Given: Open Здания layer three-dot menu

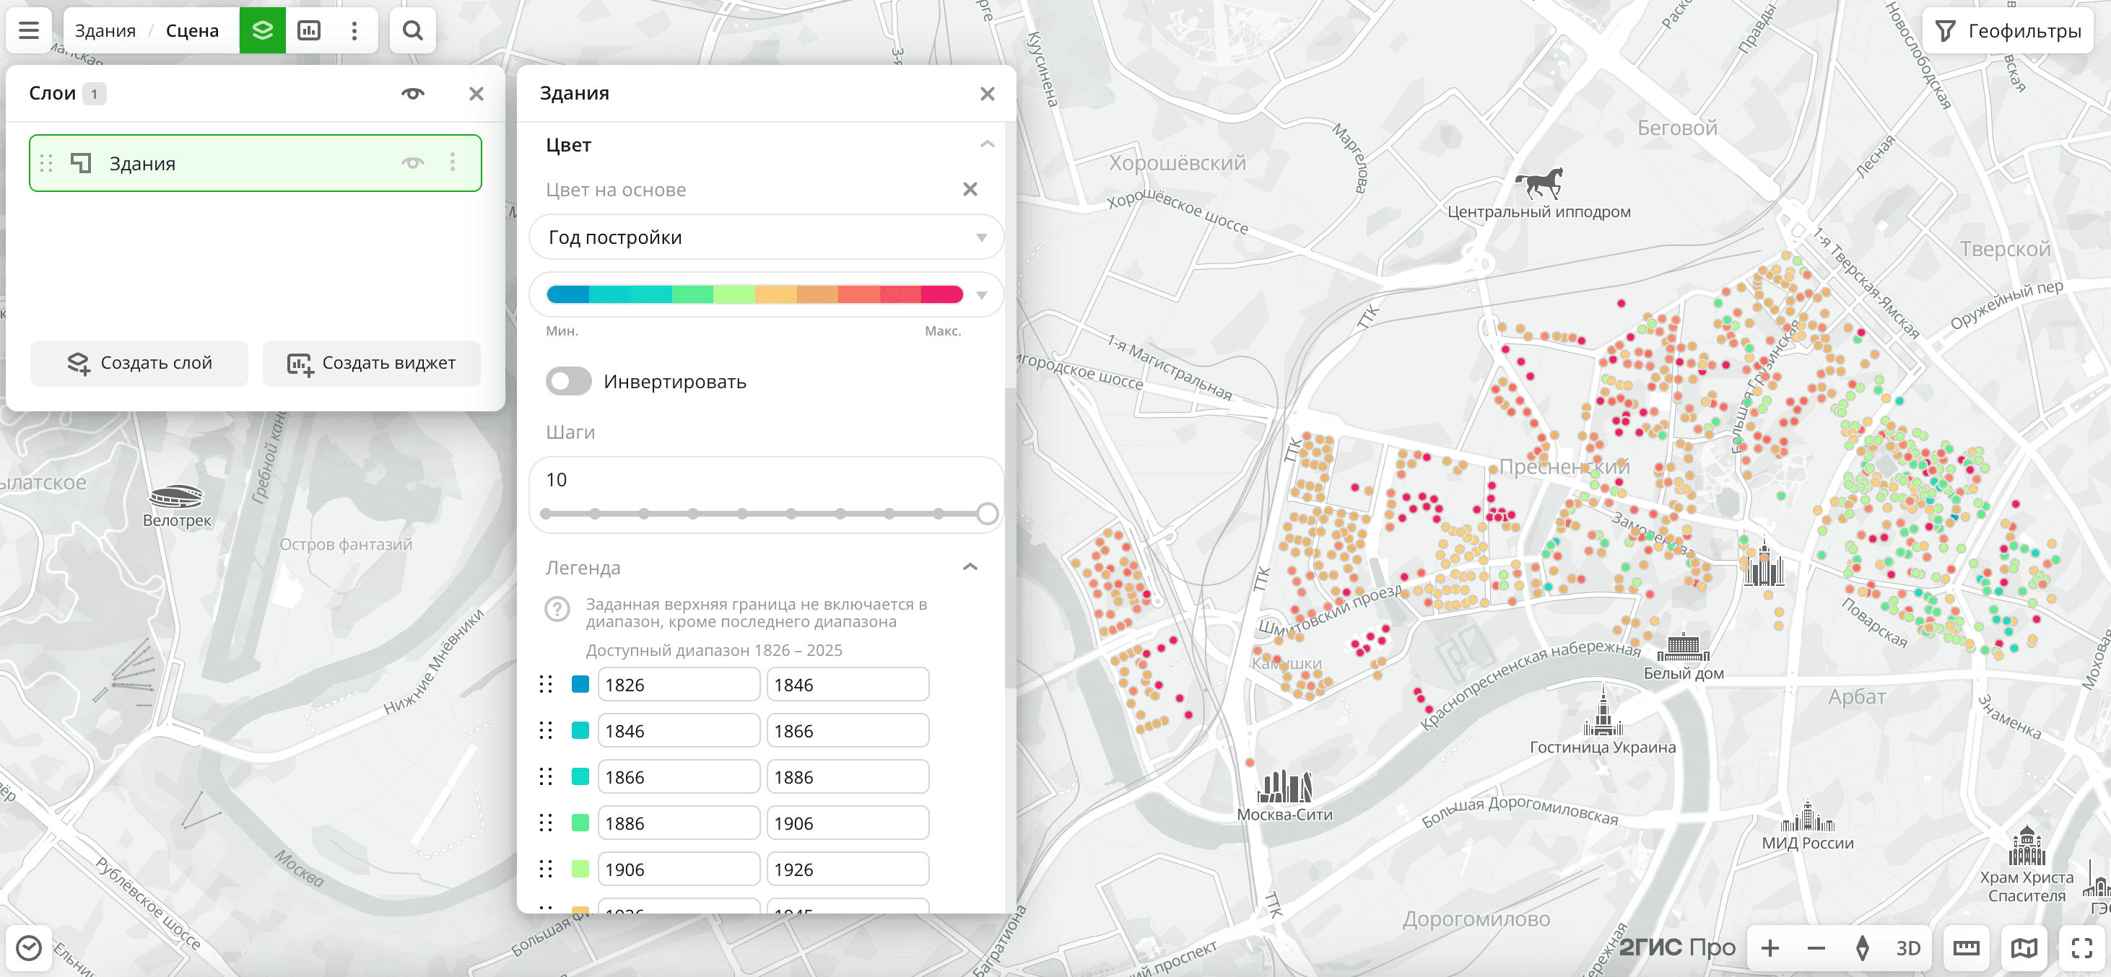Looking at the screenshot, I should [x=453, y=163].
